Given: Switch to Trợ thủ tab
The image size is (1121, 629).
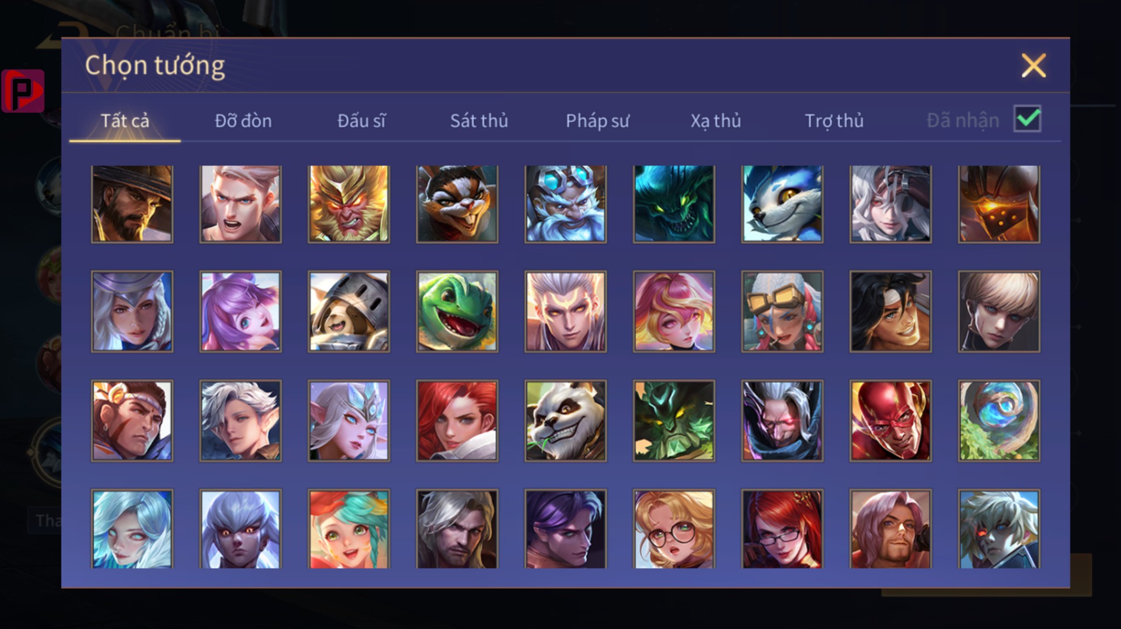Looking at the screenshot, I should [834, 121].
